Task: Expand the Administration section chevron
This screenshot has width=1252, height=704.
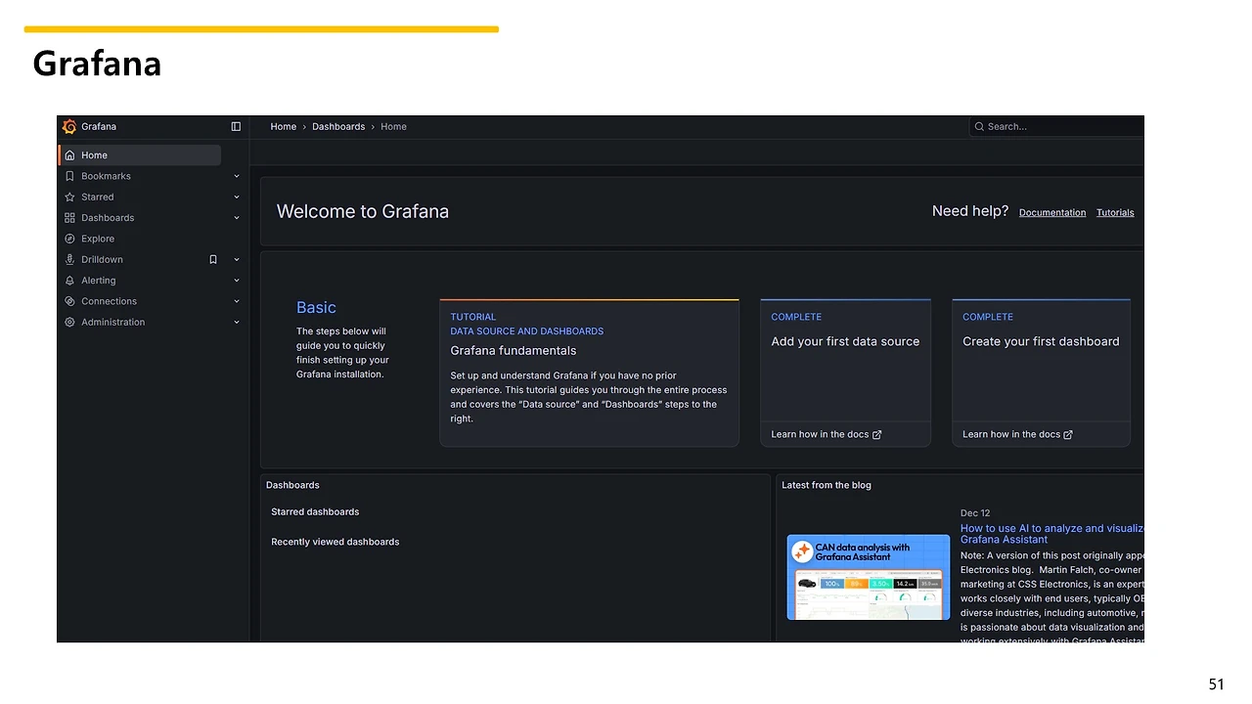Action: [237, 322]
